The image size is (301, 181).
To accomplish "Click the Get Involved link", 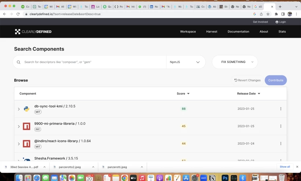I will pyautogui.click(x=260, y=22).
